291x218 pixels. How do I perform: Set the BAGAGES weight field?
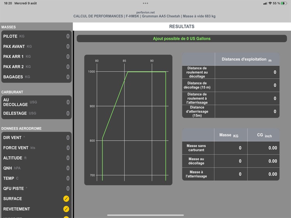pyautogui.click(x=36, y=77)
